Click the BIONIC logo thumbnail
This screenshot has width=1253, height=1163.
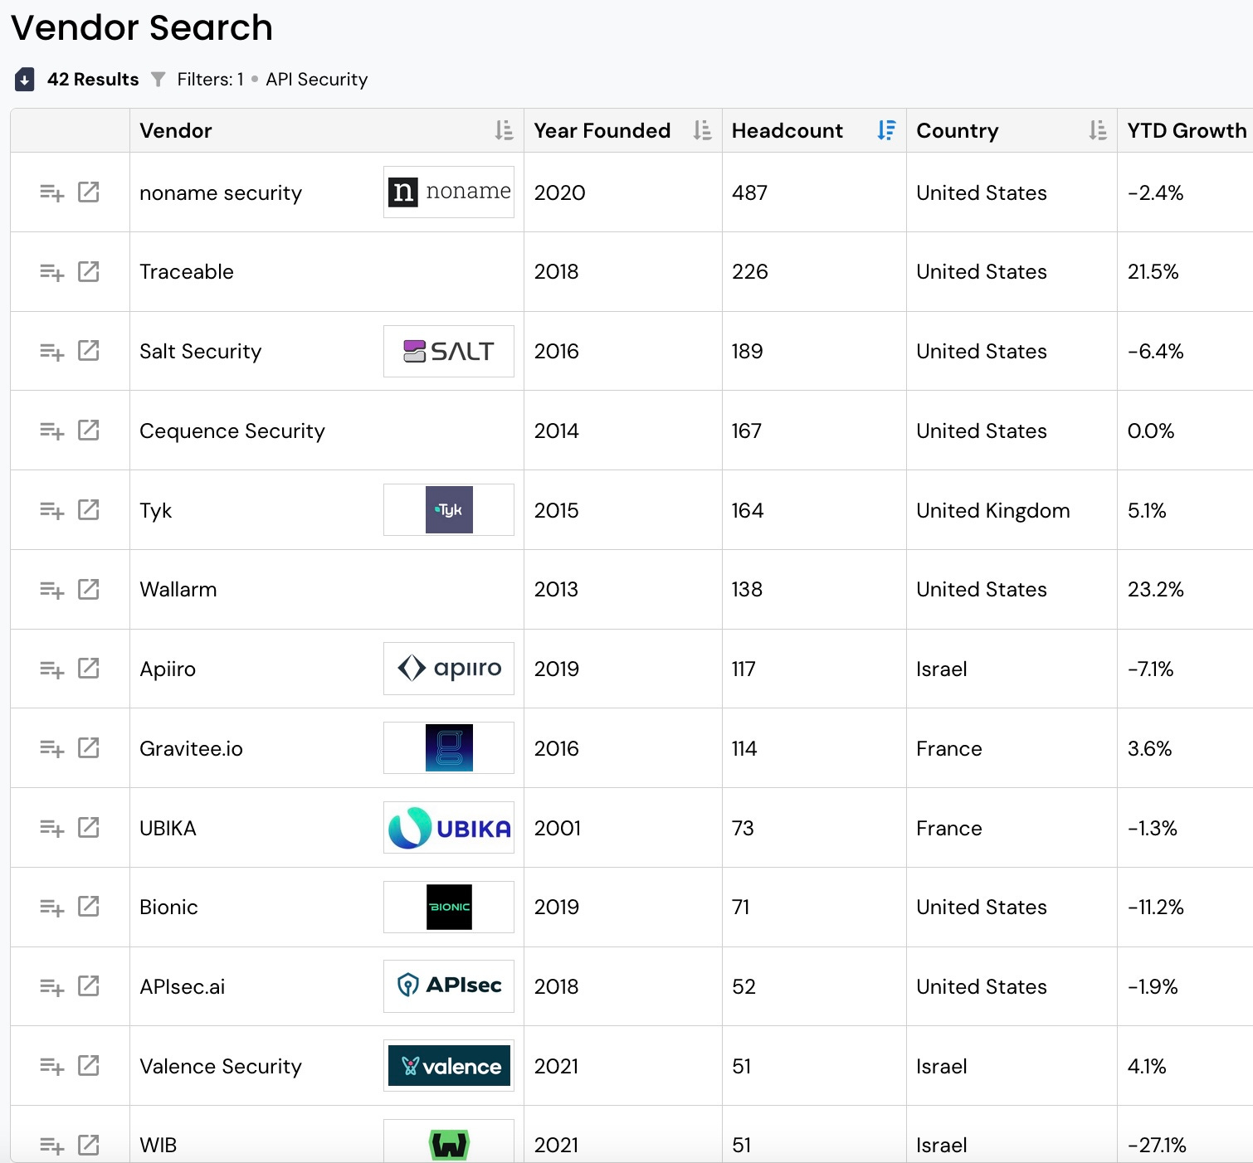pos(449,907)
